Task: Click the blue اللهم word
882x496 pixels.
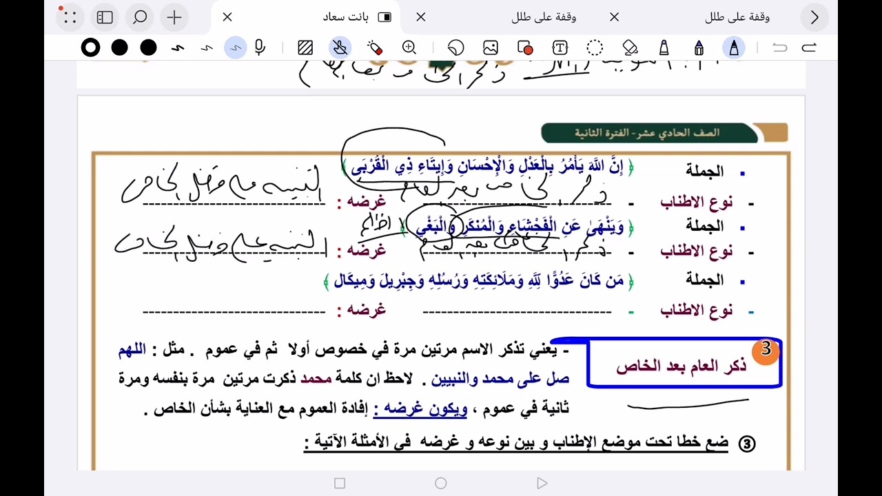Action: pyautogui.click(x=132, y=350)
